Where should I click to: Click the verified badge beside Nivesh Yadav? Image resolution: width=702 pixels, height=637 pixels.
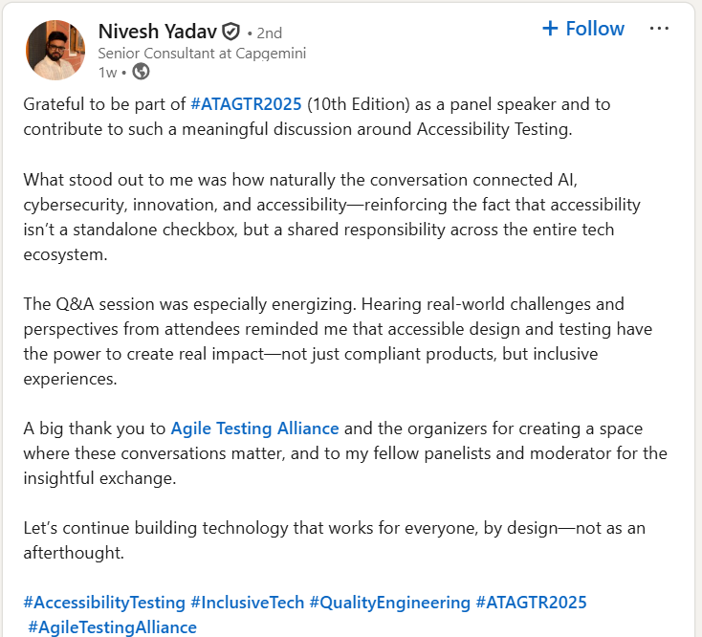(230, 31)
